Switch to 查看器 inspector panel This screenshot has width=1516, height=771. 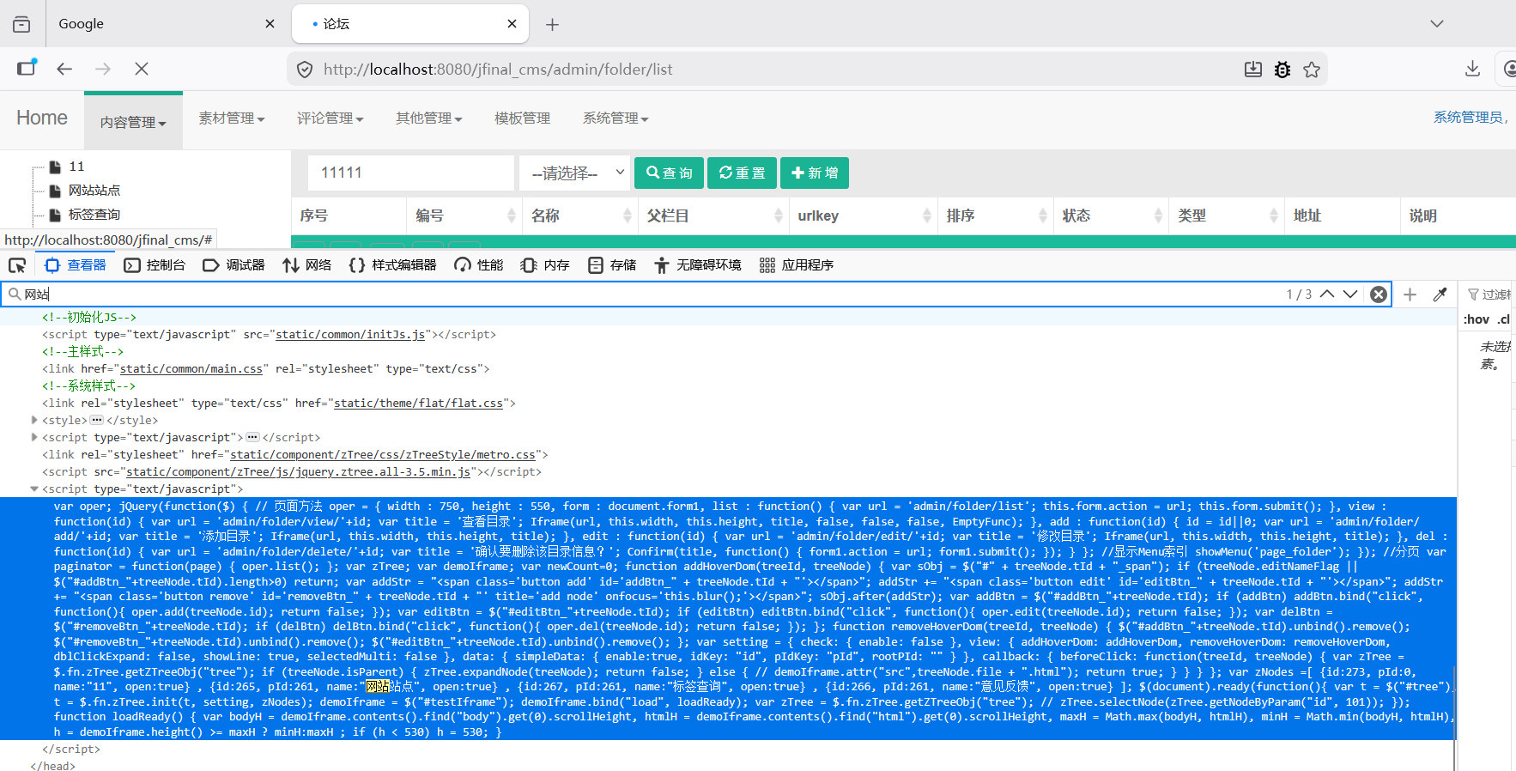(76, 265)
